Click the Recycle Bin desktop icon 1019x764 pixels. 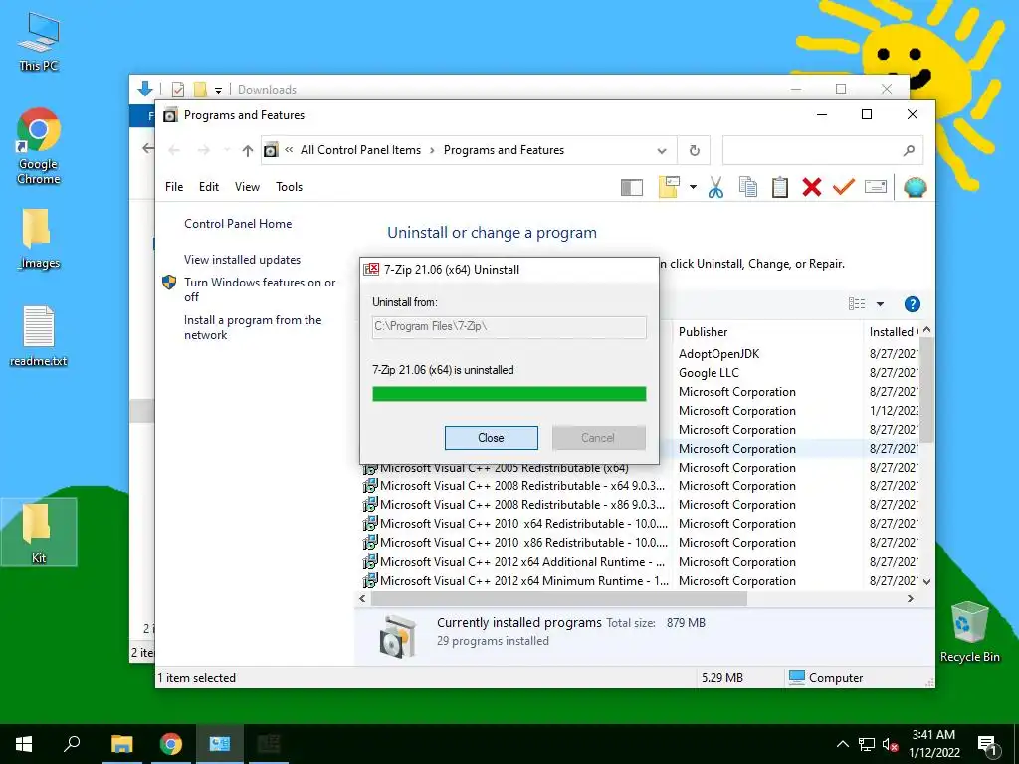pos(969,632)
